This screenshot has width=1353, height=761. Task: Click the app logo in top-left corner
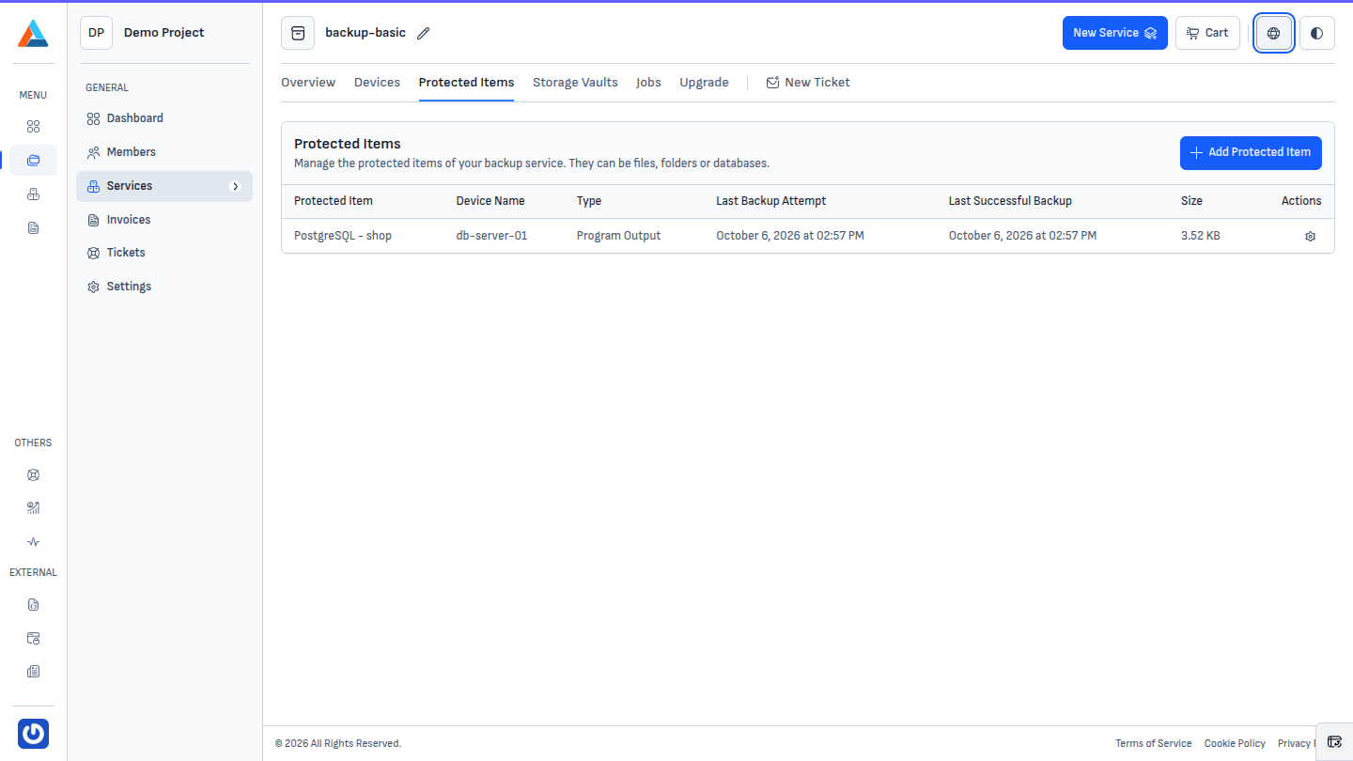click(x=33, y=33)
